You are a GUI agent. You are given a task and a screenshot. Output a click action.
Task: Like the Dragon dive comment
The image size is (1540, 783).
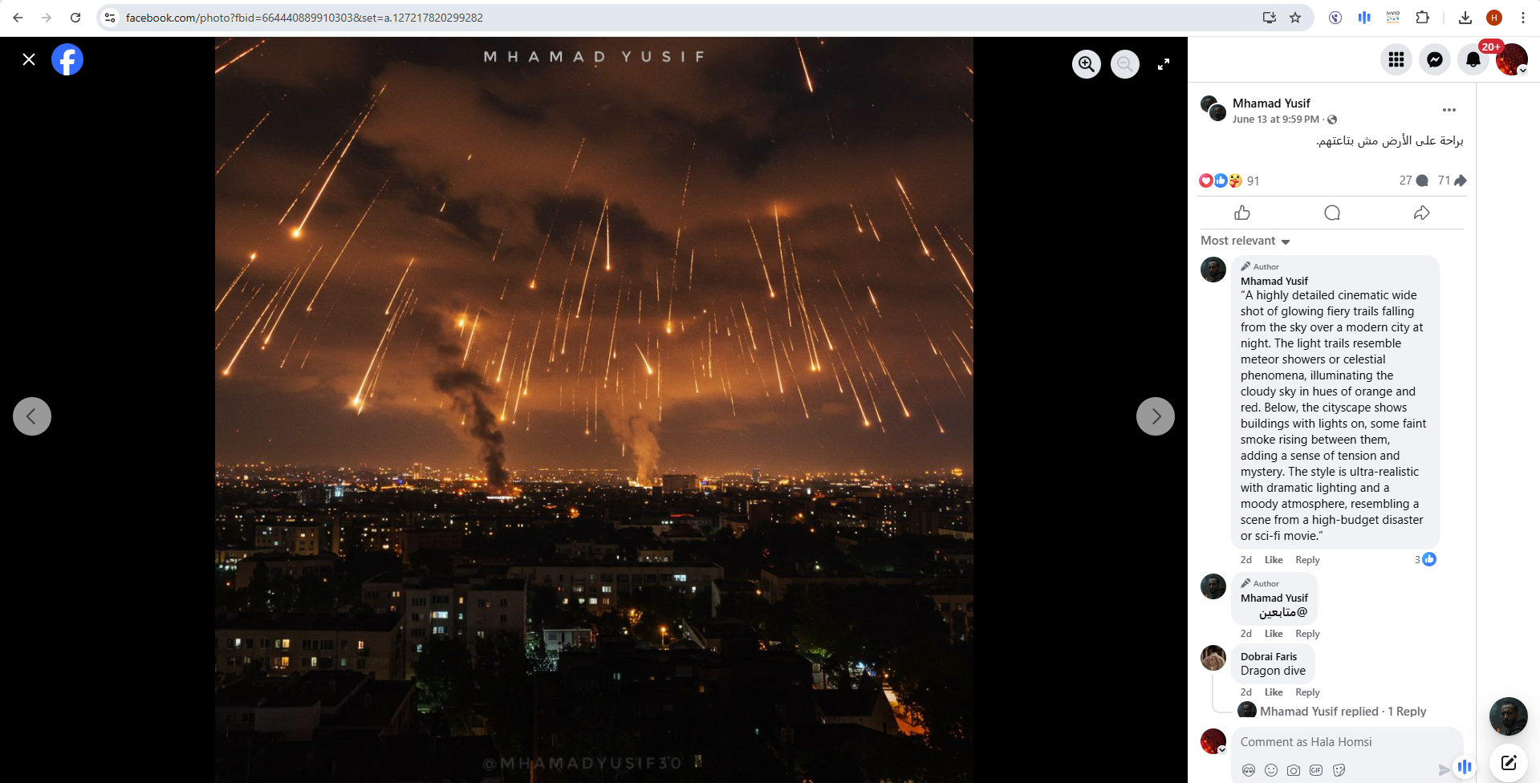pyautogui.click(x=1273, y=692)
